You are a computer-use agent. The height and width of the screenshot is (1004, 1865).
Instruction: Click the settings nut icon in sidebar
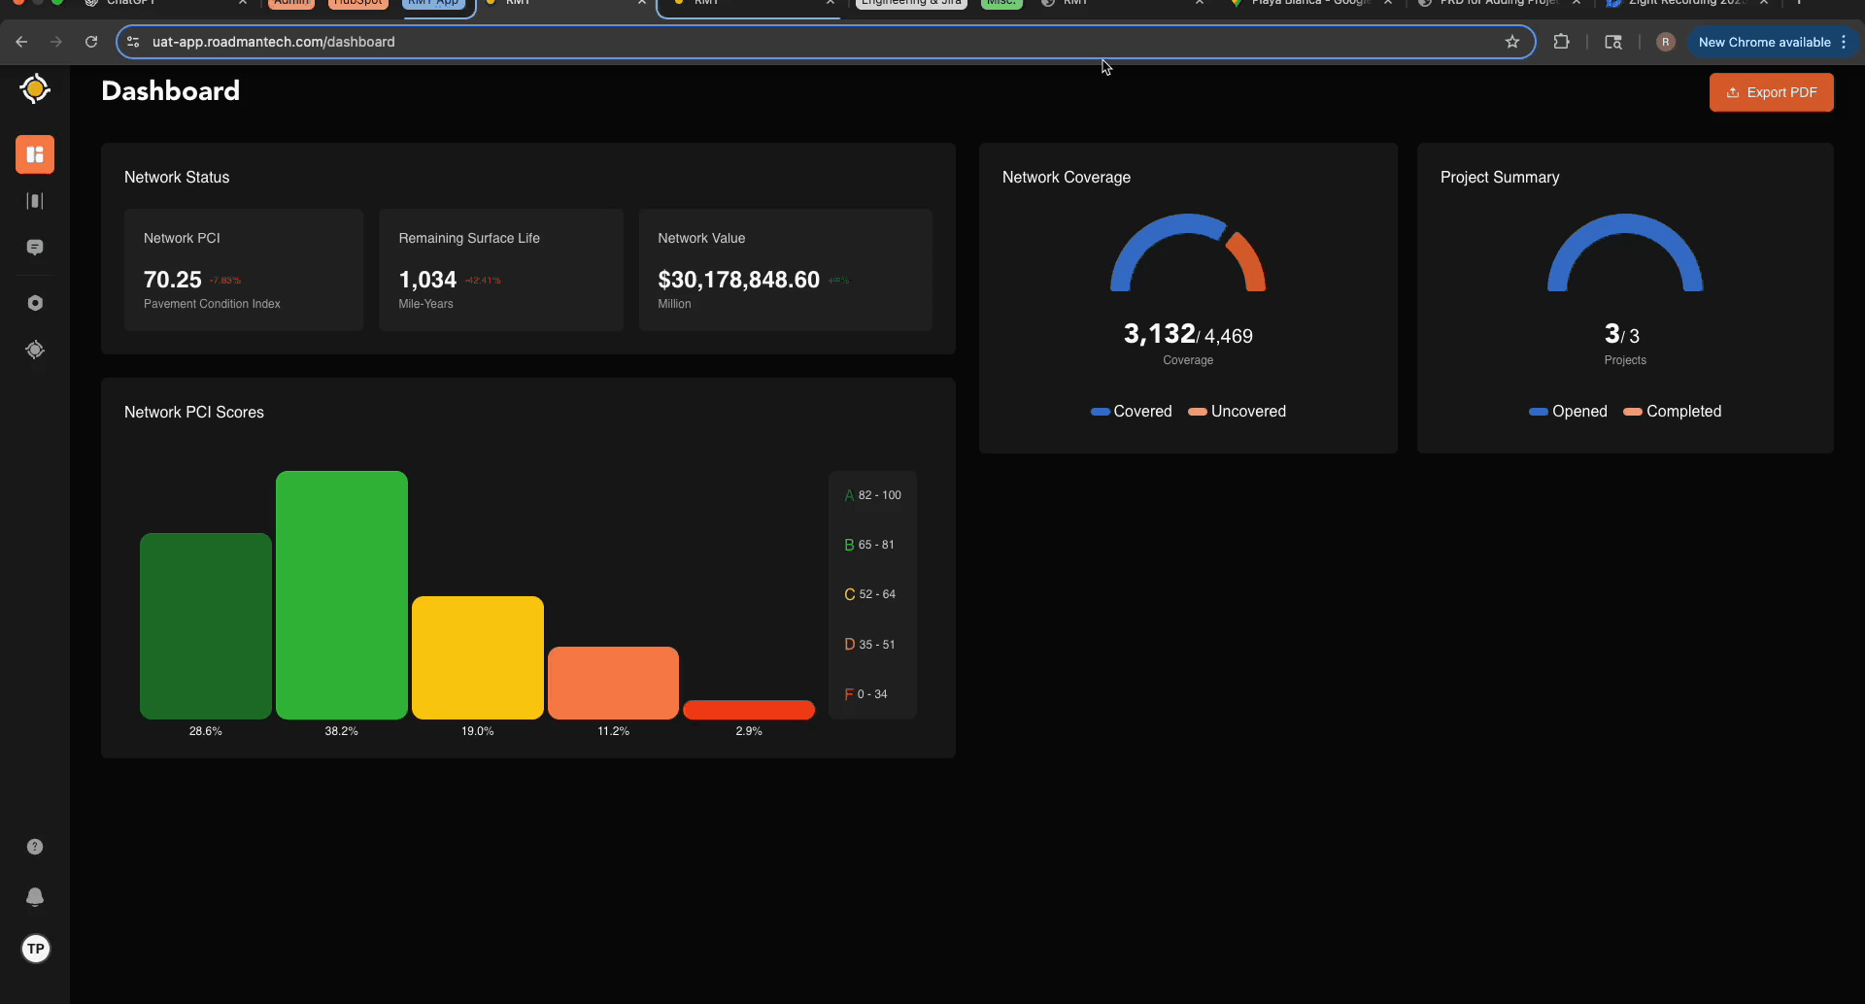pyautogui.click(x=35, y=302)
